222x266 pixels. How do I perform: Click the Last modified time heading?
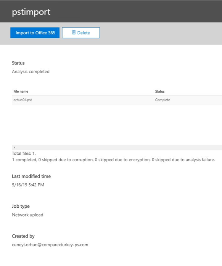click(x=31, y=176)
